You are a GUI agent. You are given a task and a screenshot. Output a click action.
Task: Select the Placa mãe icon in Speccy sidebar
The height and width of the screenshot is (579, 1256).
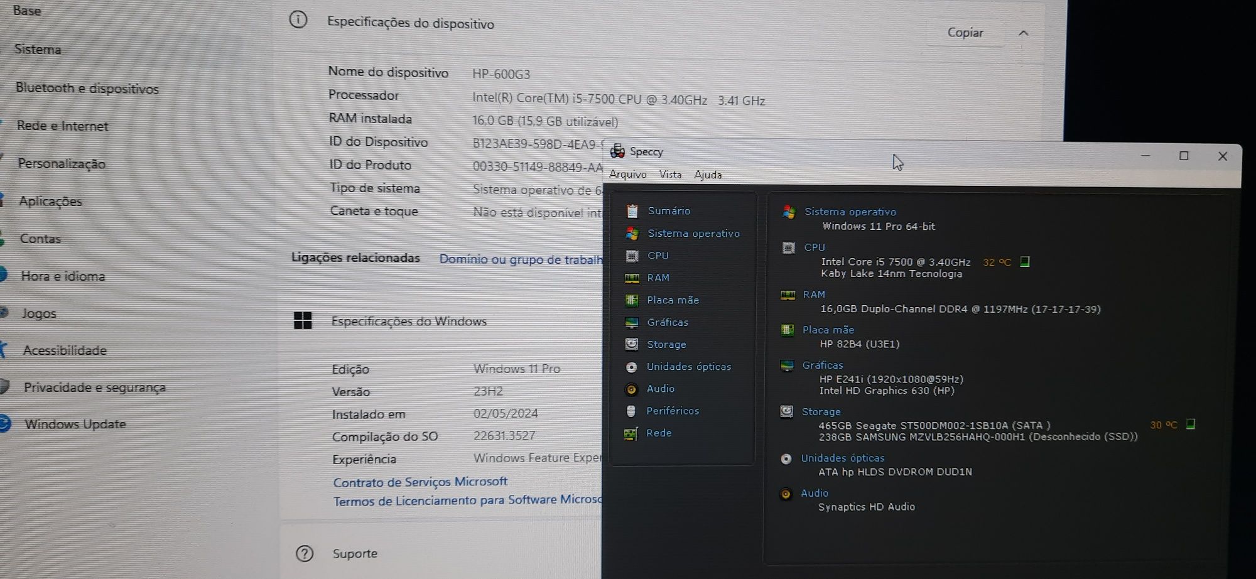[632, 300]
